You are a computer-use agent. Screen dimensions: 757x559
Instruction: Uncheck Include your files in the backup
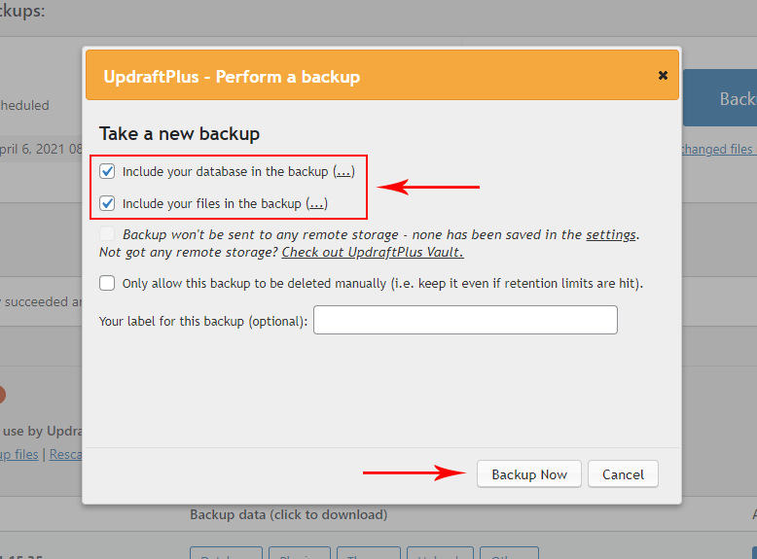(107, 204)
